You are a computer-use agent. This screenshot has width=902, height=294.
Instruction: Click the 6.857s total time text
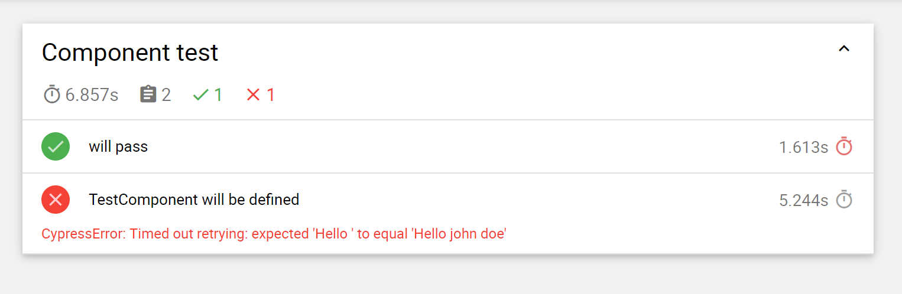92,94
